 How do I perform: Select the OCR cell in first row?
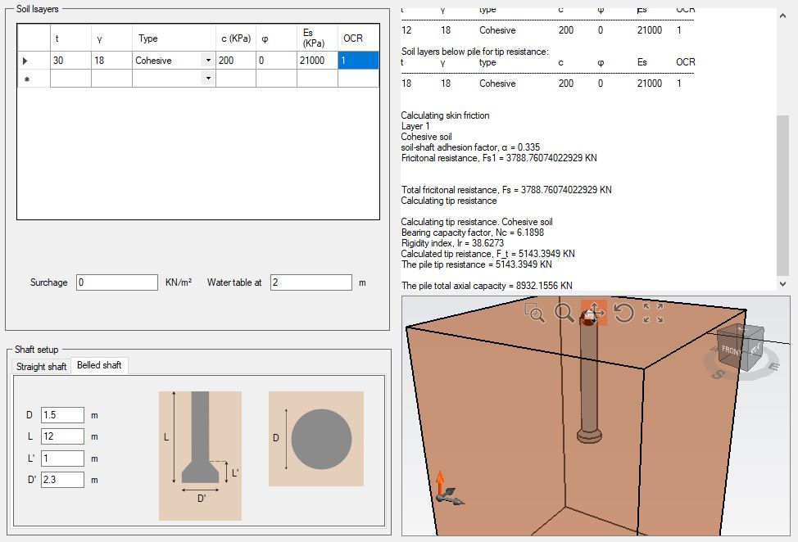358,60
